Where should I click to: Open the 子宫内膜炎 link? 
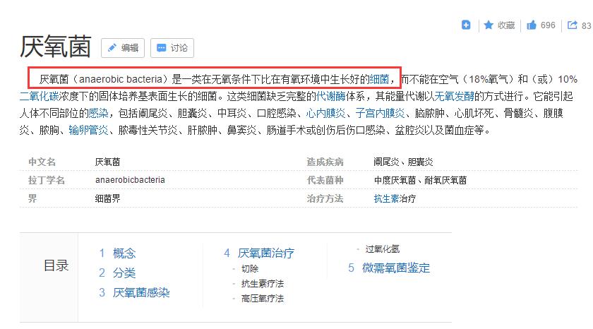pyautogui.click(x=380, y=113)
